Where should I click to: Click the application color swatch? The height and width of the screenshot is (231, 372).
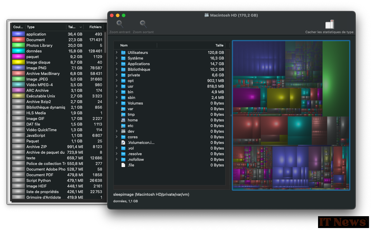pos(18,34)
